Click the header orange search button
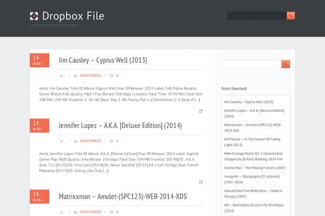The height and width of the screenshot is (216, 325). pyautogui.click(x=291, y=16)
